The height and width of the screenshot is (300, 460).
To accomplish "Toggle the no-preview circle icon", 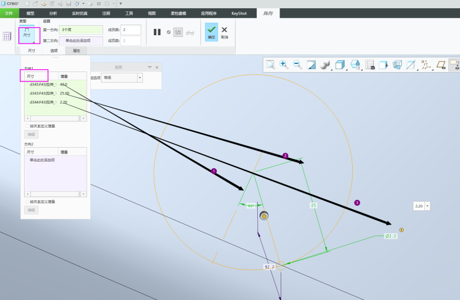I will 169,33.
